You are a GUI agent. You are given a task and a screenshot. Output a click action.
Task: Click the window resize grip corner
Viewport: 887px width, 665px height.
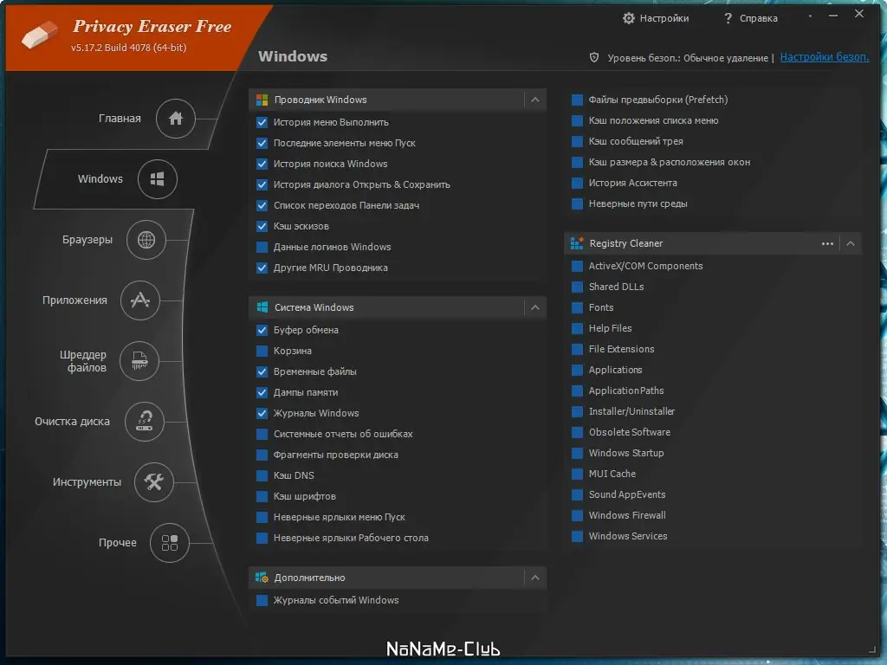coord(871,649)
